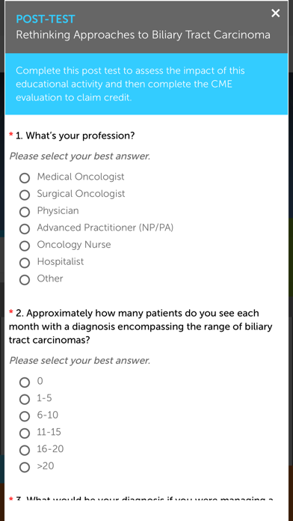The width and height of the screenshot is (293, 521).
Task: Pick Other as profession
Action: point(25,280)
